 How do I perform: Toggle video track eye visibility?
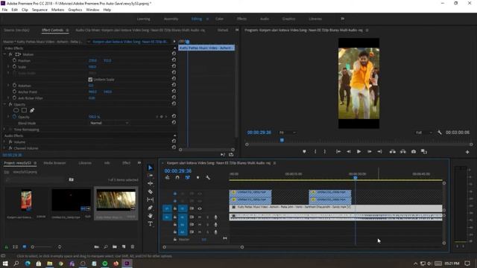point(200,208)
